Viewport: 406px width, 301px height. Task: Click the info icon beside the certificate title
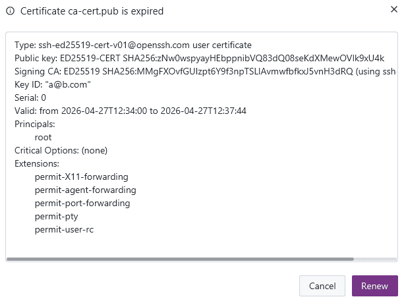coord(10,11)
